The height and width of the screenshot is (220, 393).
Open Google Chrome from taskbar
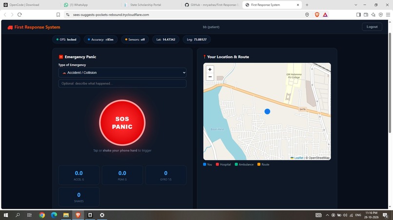pyautogui.click(x=42, y=215)
